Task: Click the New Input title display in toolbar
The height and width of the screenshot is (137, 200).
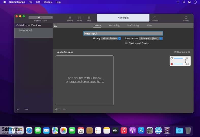Action: [123, 18]
